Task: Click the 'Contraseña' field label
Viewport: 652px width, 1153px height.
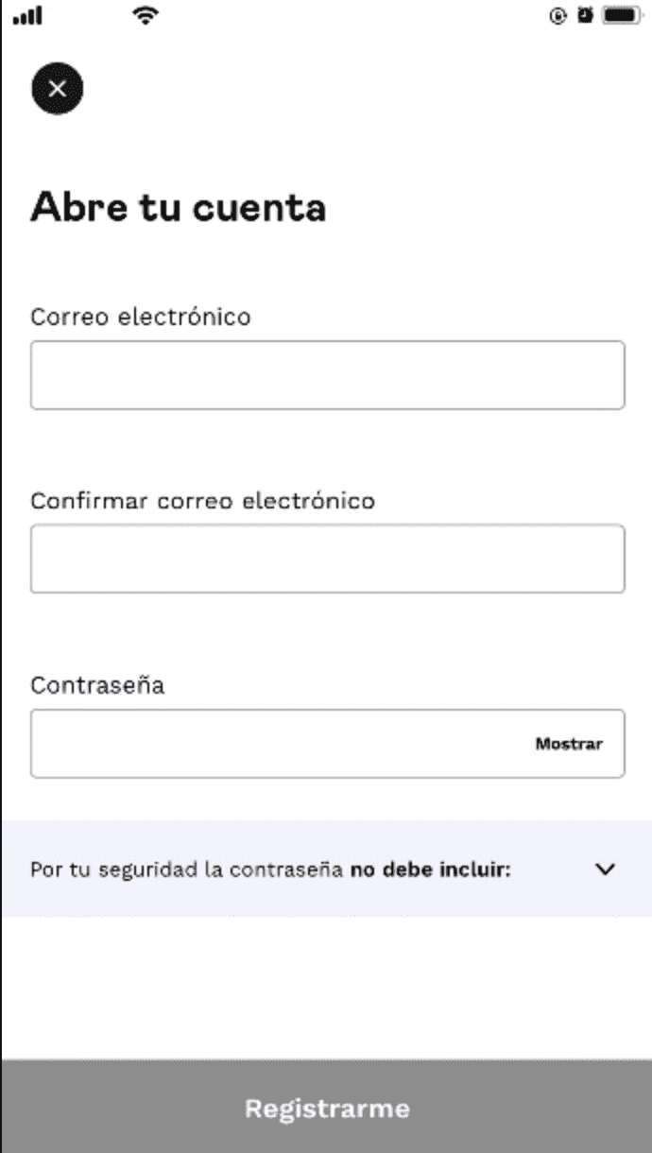Action: (97, 685)
